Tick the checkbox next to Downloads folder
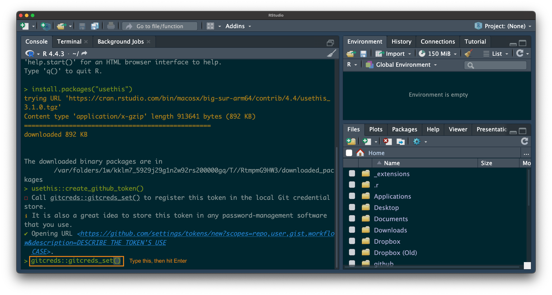This screenshot has height=295, width=552. [x=352, y=230]
